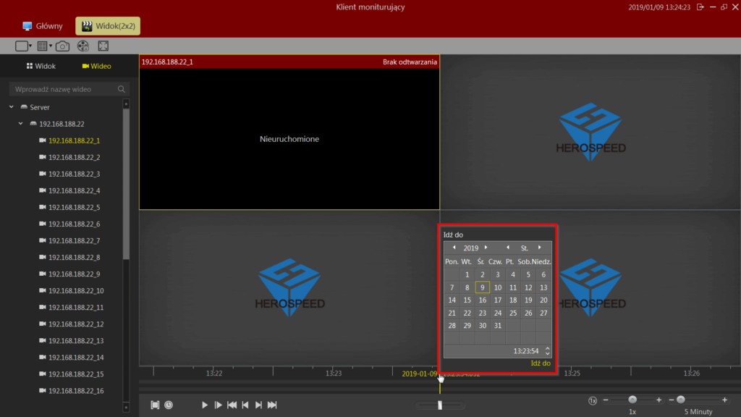The height and width of the screenshot is (417, 741).
Task: Click the snapshot camera icon in toolbar
Action: click(x=63, y=46)
